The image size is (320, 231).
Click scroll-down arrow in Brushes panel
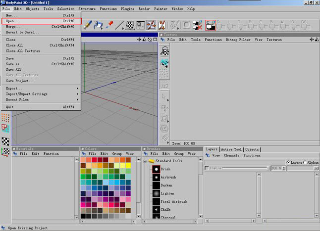(x=201, y=216)
